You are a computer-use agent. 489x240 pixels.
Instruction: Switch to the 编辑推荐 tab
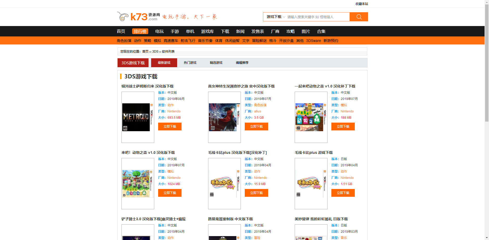tap(242, 62)
